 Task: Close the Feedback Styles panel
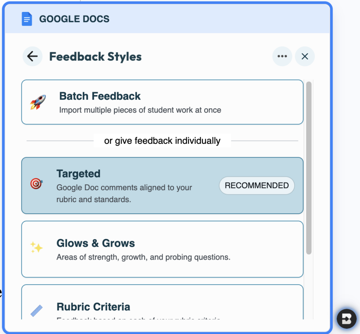[304, 56]
